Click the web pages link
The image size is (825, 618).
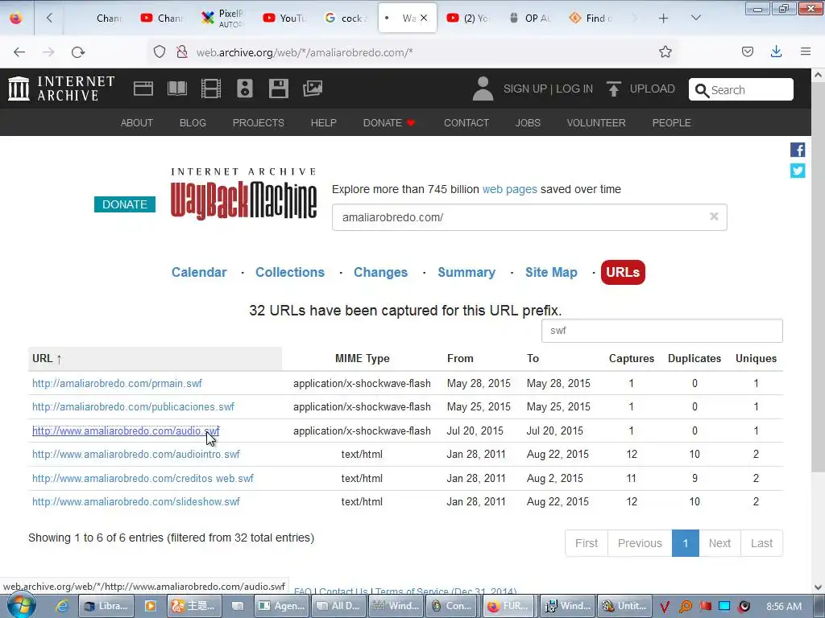click(x=510, y=189)
